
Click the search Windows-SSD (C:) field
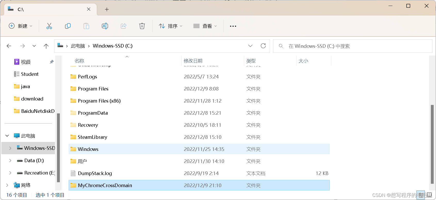352,46
